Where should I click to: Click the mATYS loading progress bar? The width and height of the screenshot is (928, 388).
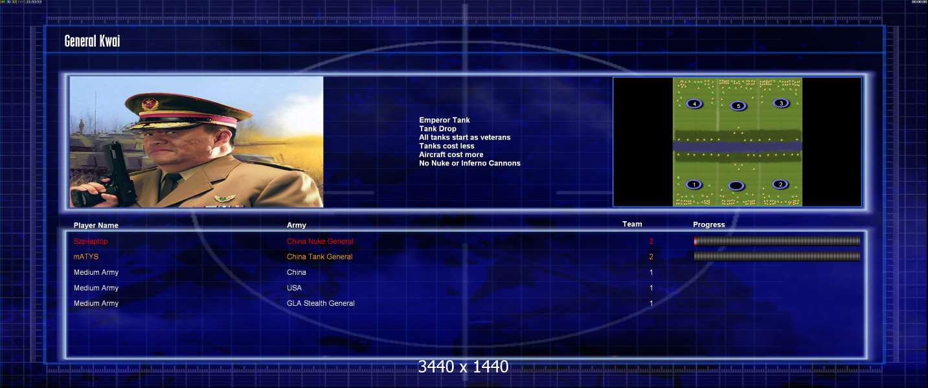[x=777, y=257]
